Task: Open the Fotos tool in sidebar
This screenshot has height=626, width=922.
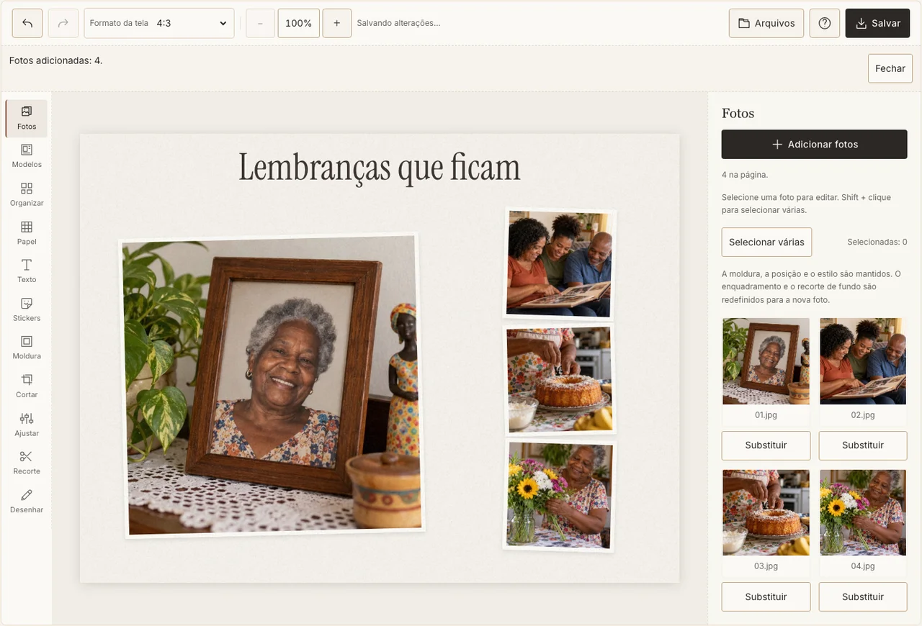Action: pyautogui.click(x=27, y=119)
